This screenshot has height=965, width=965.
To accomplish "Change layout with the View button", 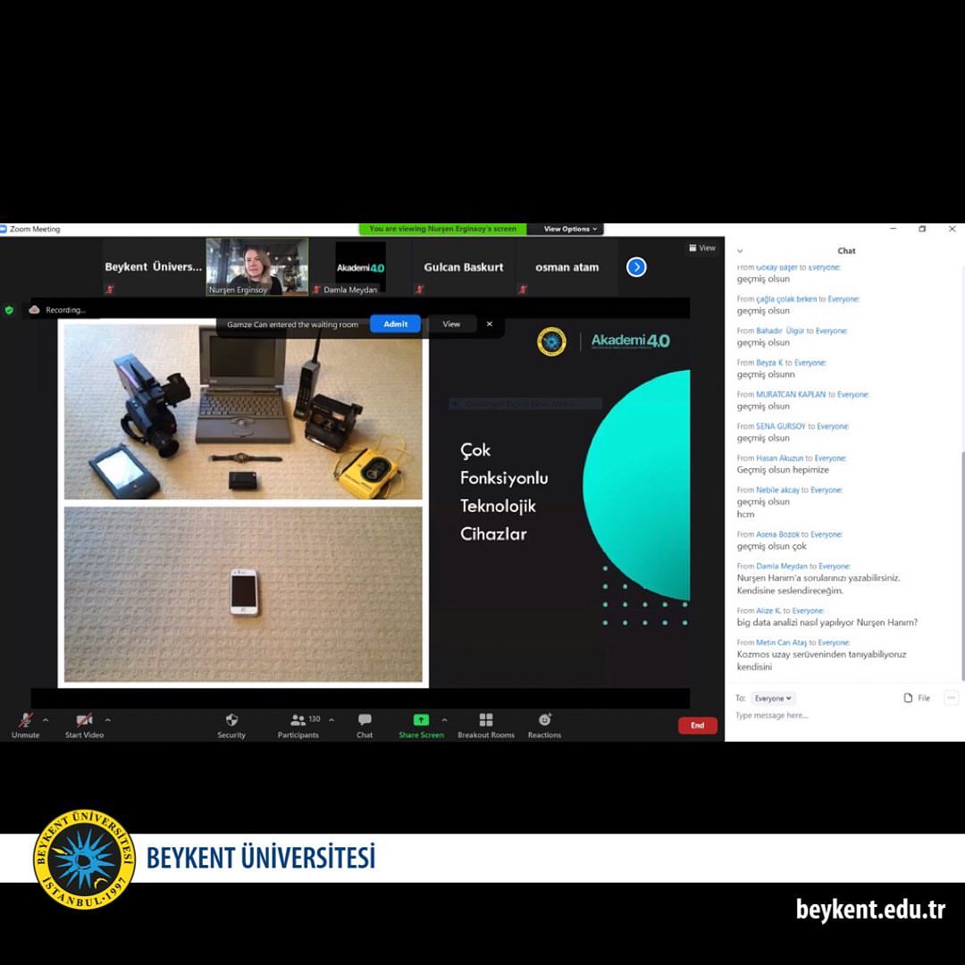I will [702, 248].
